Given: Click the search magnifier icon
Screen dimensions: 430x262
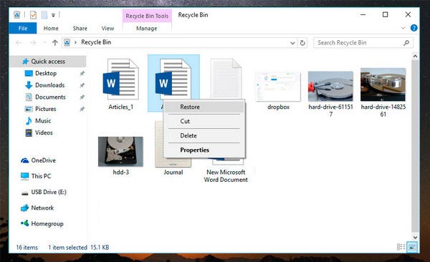Looking at the screenshot, I should [406, 43].
